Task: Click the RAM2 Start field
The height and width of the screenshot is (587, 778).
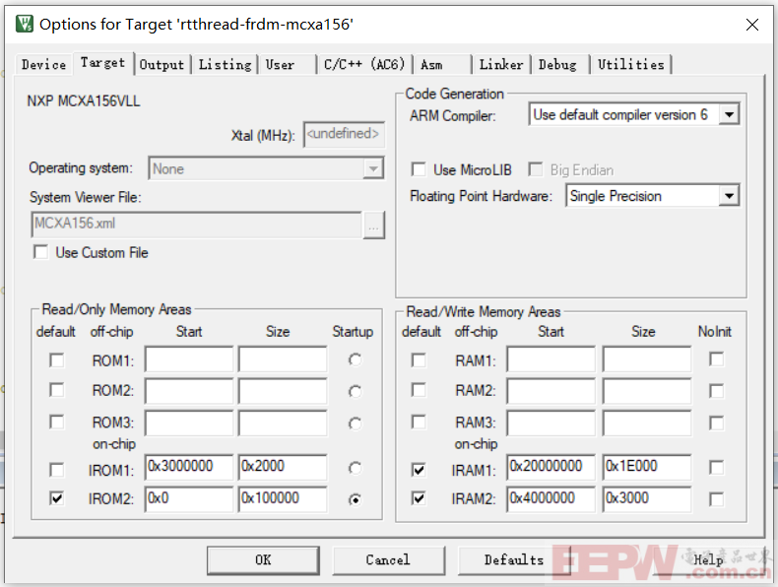Action: [551, 391]
